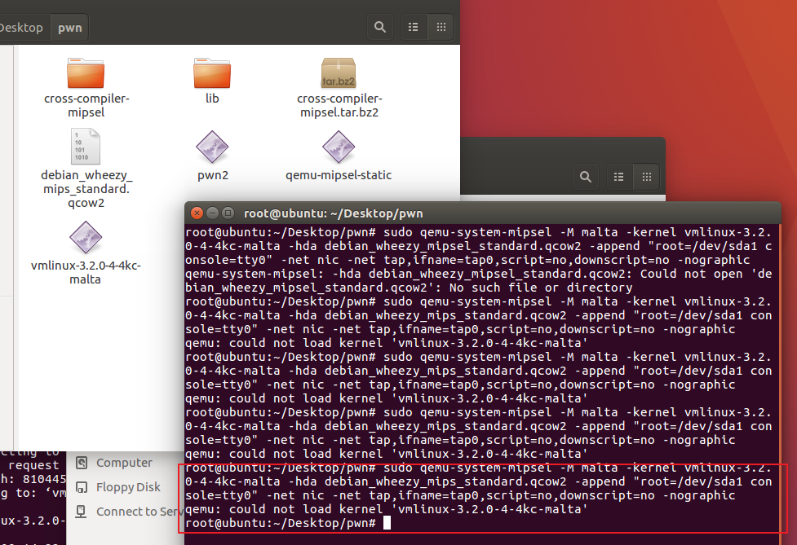Select the qemu-mipsel-static executable icon
797x545 pixels.
coord(339,147)
